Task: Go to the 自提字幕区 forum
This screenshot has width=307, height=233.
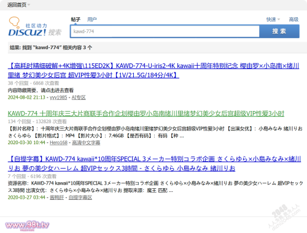Action: [x=80, y=197]
